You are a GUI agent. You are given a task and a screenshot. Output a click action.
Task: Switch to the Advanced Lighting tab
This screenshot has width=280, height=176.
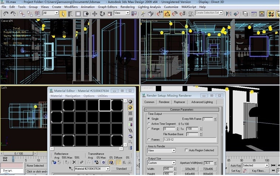click(202, 102)
